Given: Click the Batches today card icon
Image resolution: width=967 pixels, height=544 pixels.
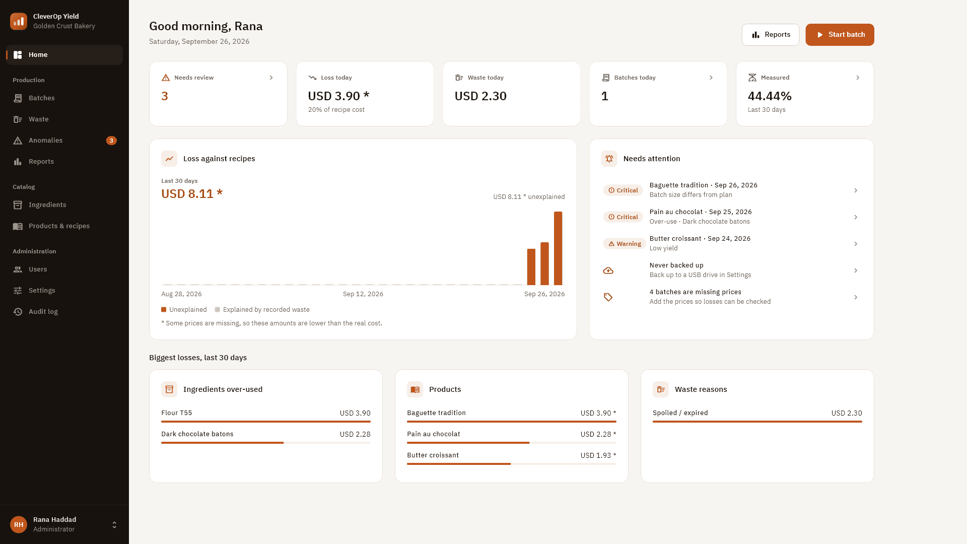Looking at the screenshot, I should pyautogui.click(x=605, y=78).
